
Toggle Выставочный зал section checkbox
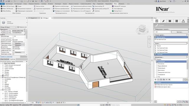(155, 39)
